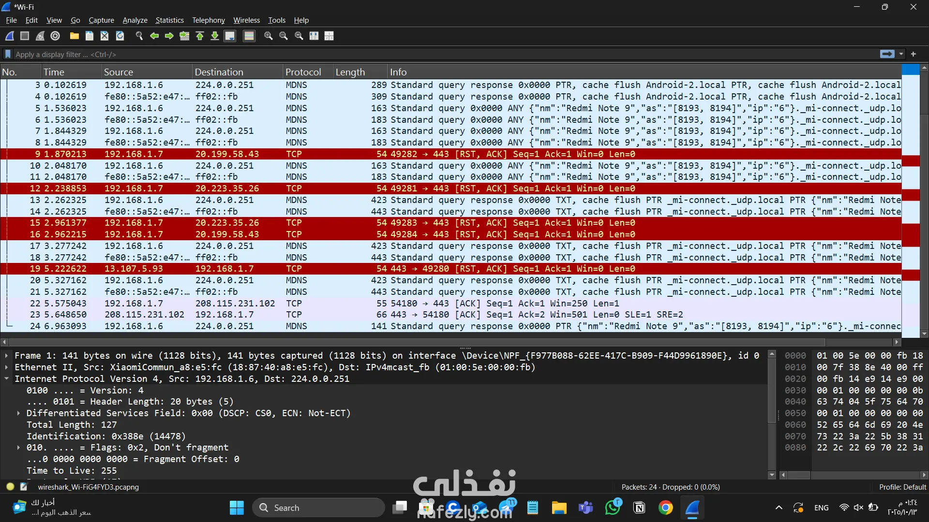Zoom in on packet list text
This screenshot has width=929, height=522.
tap(269, 36)
